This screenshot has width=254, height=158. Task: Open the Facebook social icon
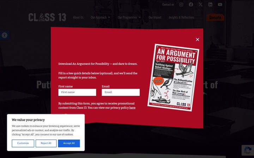tap(191, 5)
